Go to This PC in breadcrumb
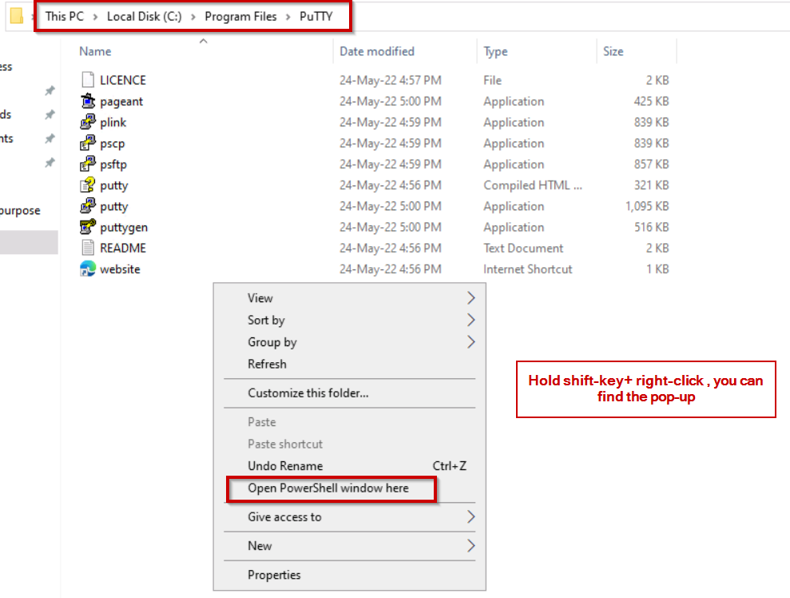 tap(65, 17)
